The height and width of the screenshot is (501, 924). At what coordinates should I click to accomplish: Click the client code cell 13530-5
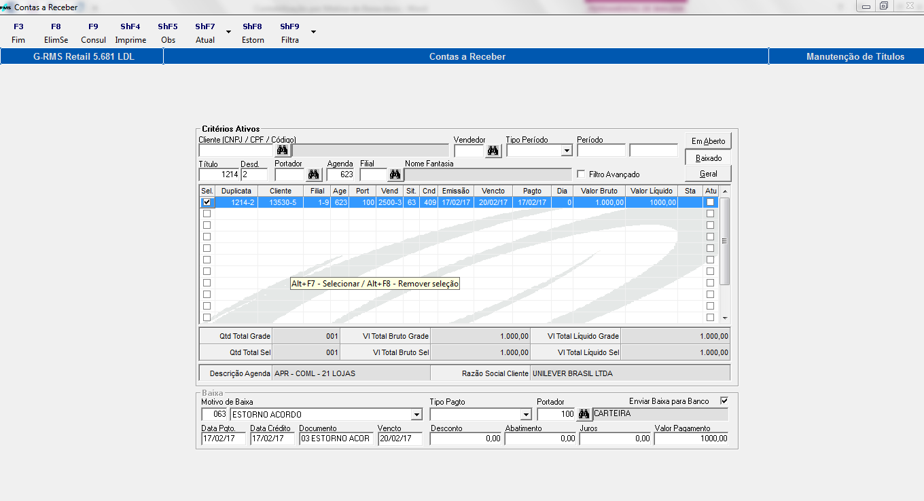[280, 202]
